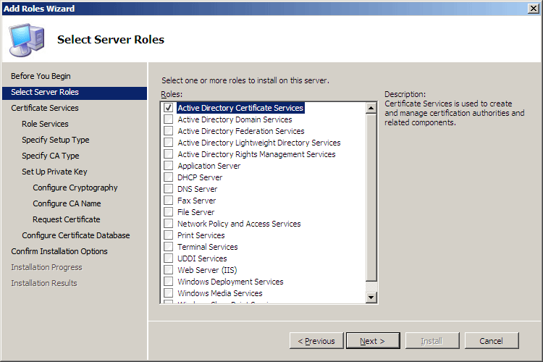Select the Select Server Roles step
543x362 pixels.
click(75, 92)
